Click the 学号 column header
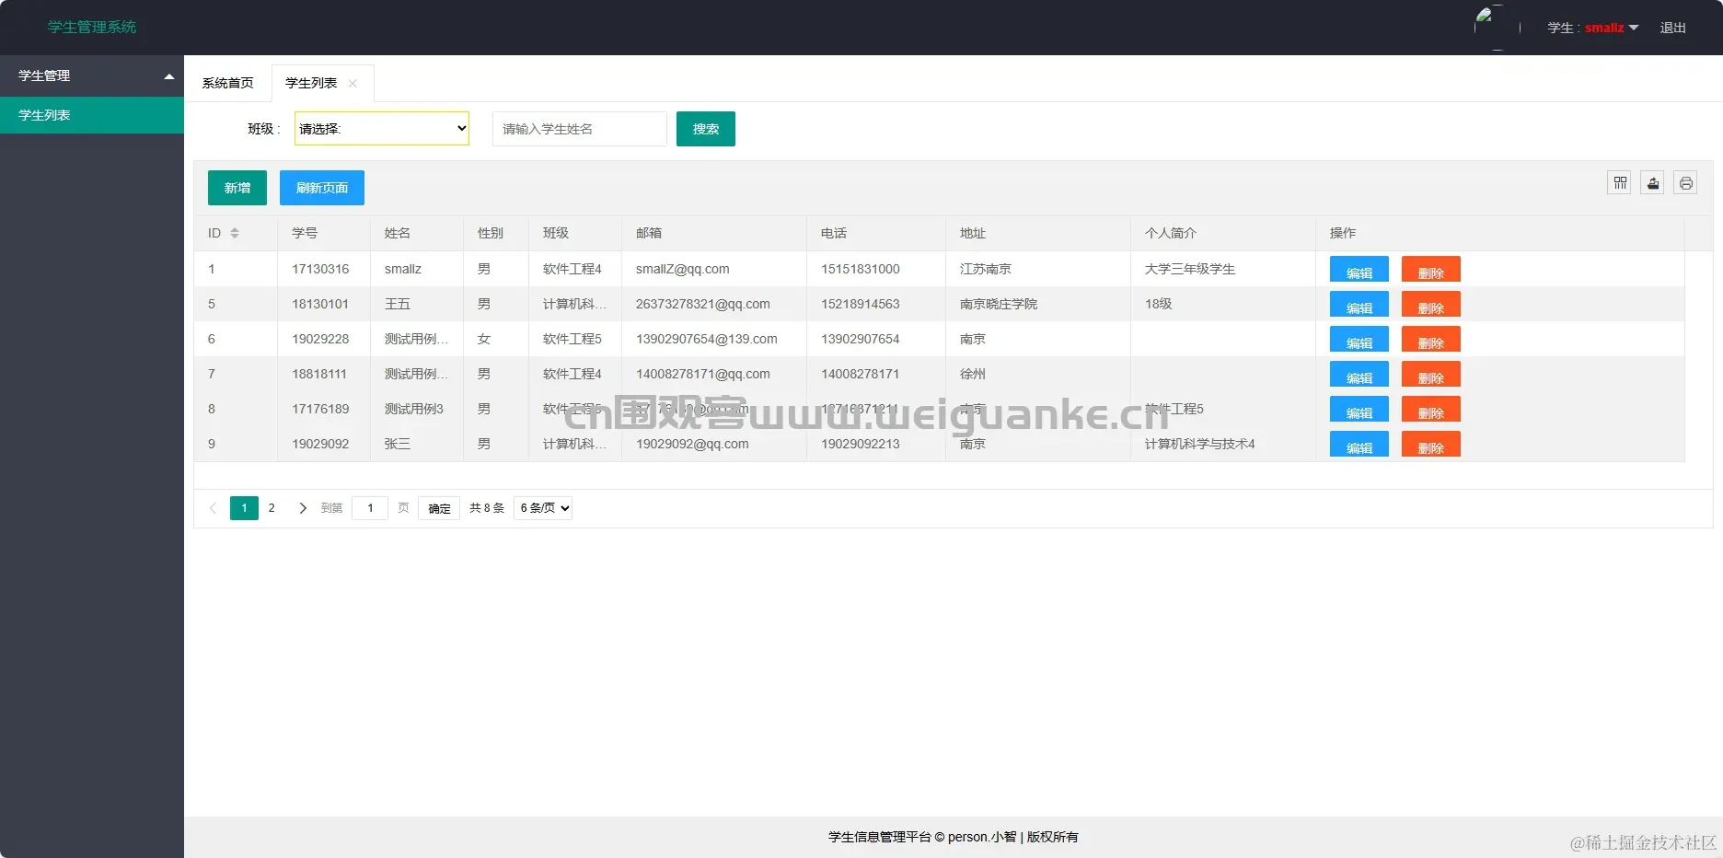 (324, 233)
